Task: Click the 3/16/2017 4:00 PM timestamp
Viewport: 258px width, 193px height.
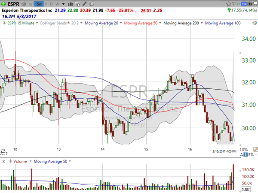Action: click(x=224, y=151)
